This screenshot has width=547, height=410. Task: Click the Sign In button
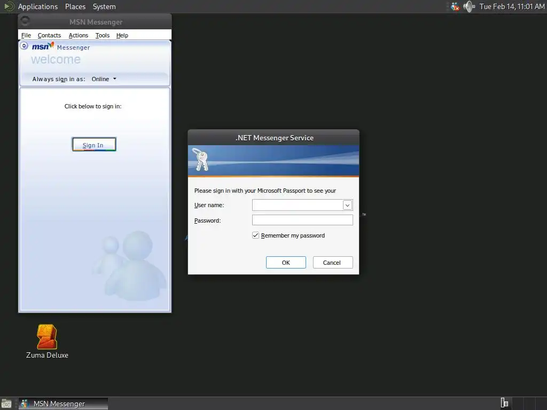click(x=94, y=145)
